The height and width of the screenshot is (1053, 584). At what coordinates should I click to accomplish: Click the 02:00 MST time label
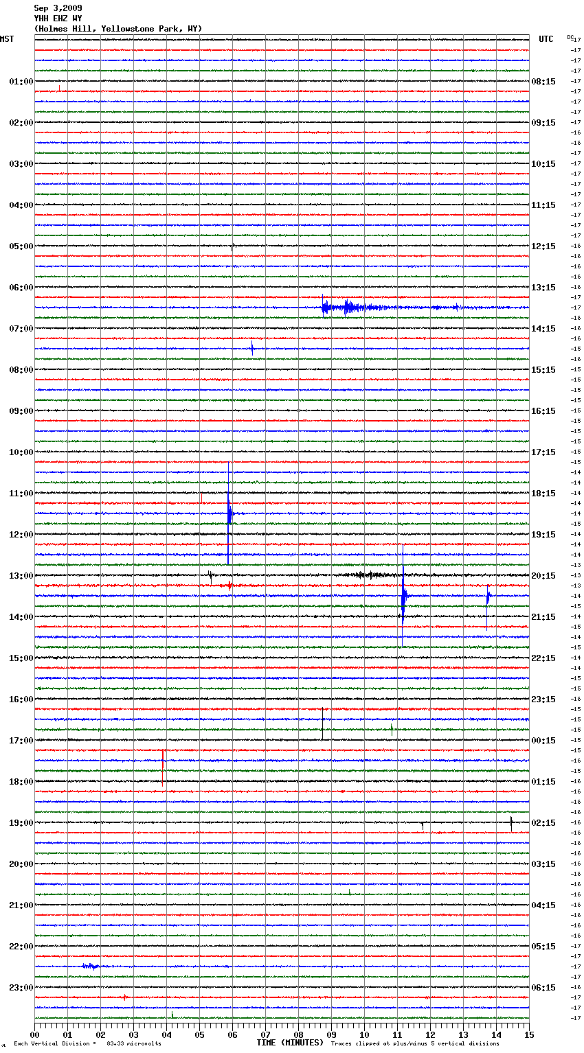pyautogui.click(x=21, y=123)
